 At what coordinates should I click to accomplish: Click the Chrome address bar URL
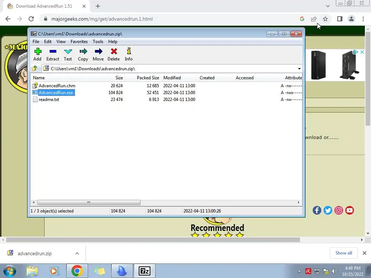(x=102, y=19)
